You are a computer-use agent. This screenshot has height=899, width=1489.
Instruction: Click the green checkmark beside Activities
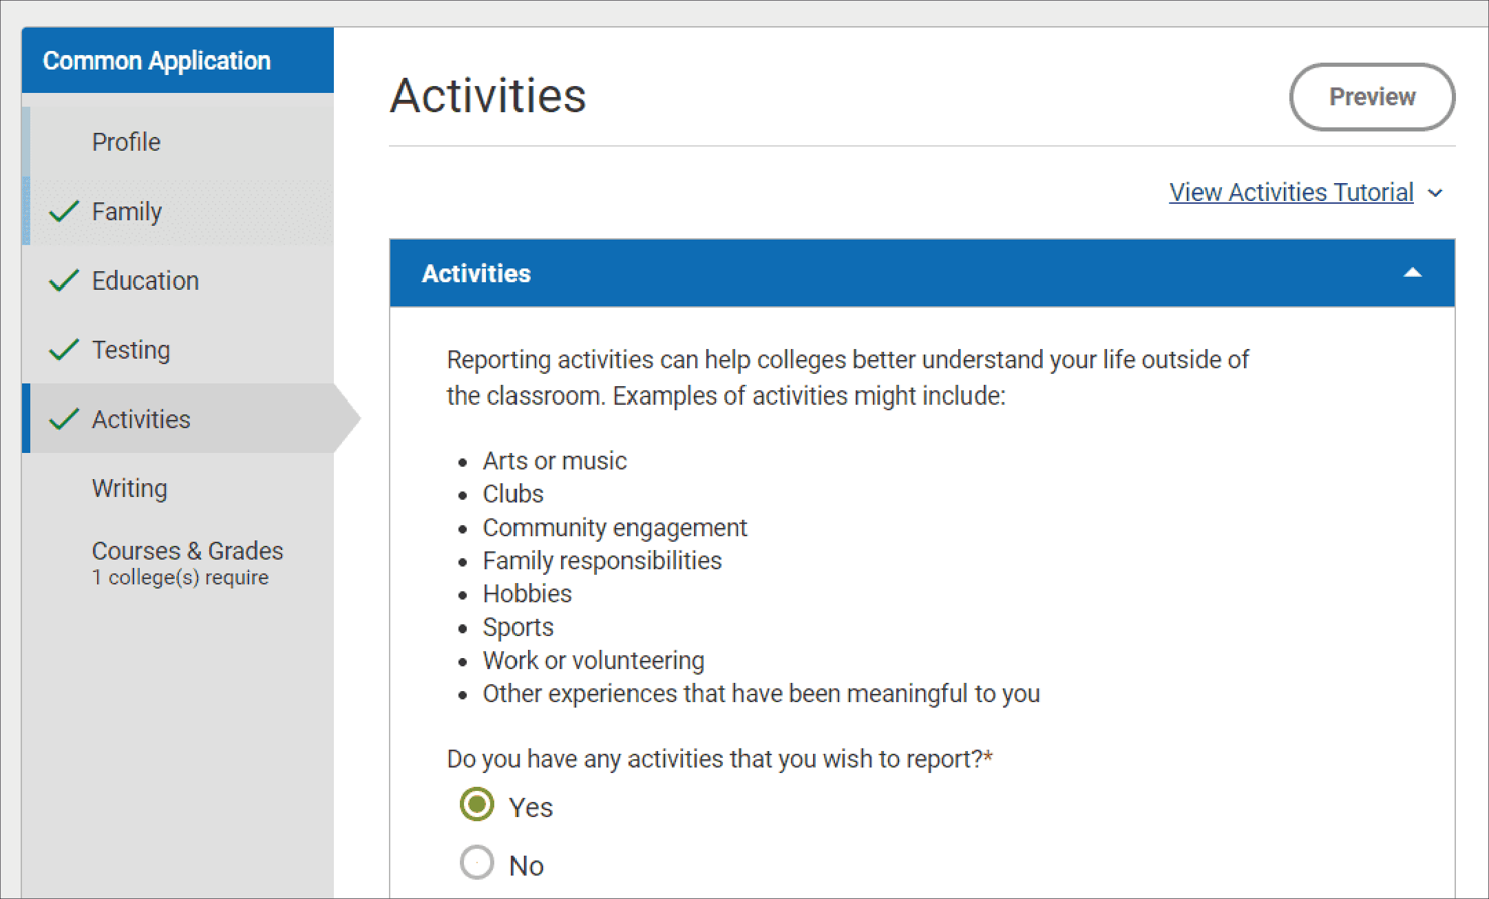click(64, 419)
